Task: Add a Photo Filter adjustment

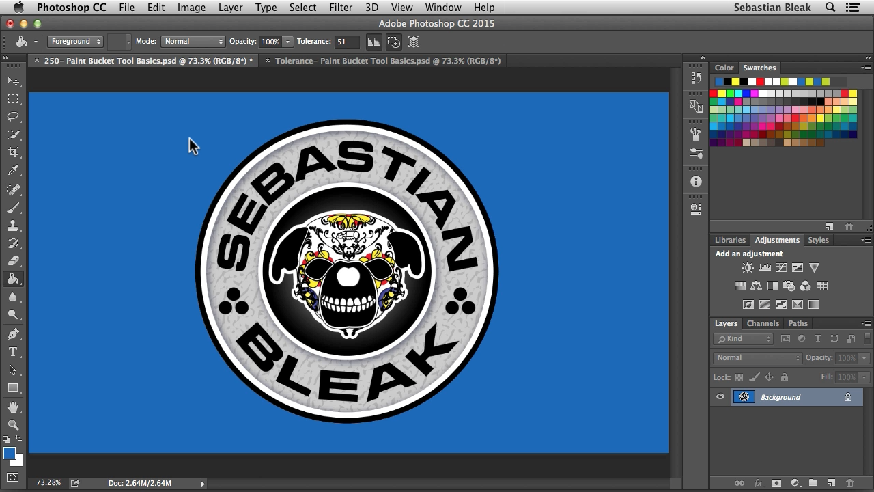Action: (789, 286)
